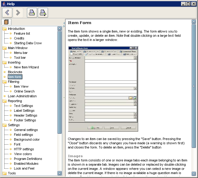Open New Item Wizard topic
The height and width of the screenshot is (178, 198).
[26, 67]
